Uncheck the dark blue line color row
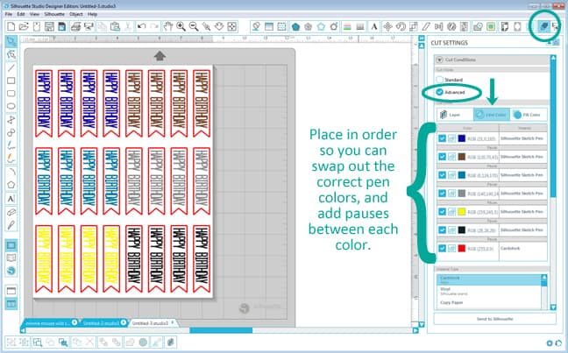The height and width of the screenshot is (353, 568). click(442, 138)
